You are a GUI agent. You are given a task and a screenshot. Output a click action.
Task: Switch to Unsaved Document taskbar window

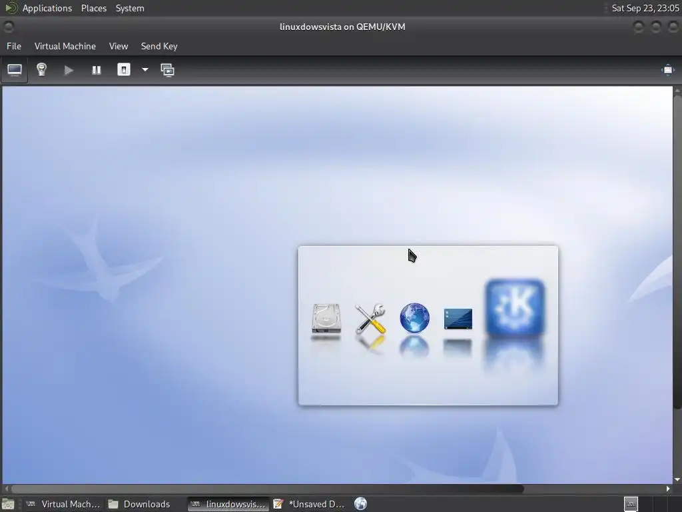[310, 504]
